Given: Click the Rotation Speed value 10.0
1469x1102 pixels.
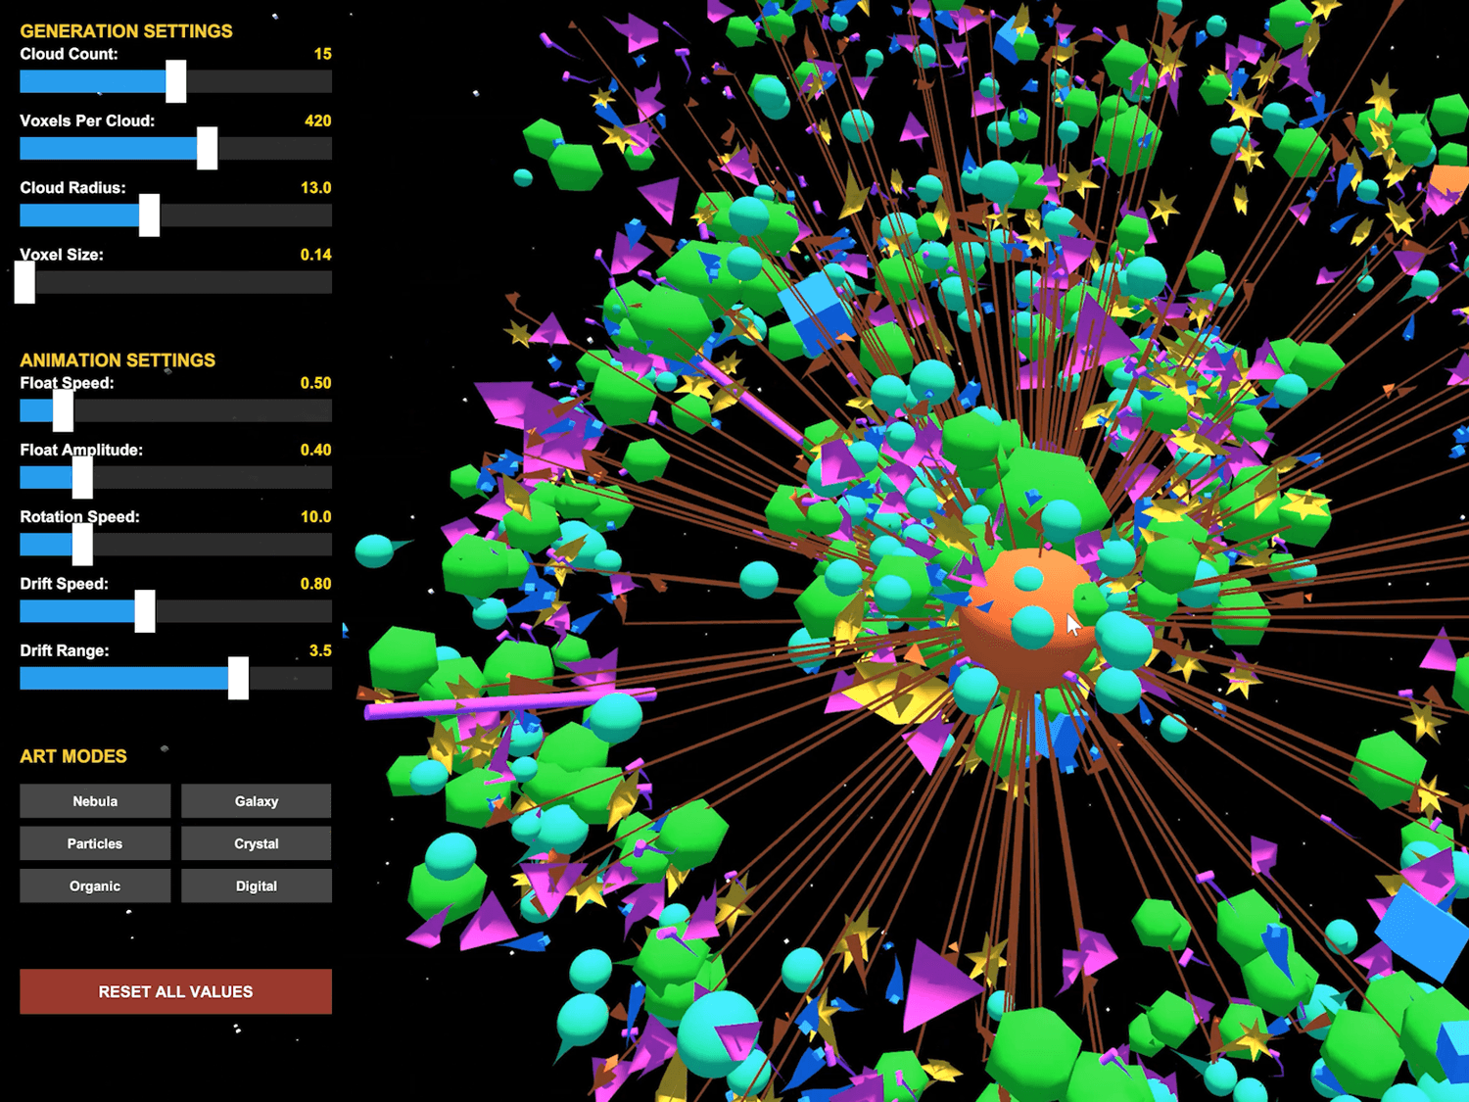Looking at the screenshot, I should tap(315, 516).
